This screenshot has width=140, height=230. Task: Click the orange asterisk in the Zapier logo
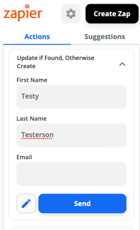pos(27,6)
